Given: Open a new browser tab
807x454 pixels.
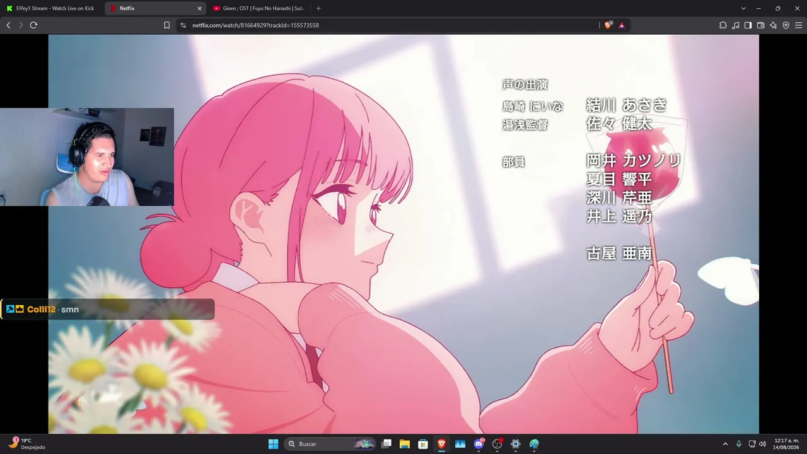Looking at the screenshot, I should click(318, 8).
